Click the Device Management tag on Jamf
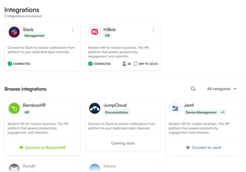 point(201,112)
